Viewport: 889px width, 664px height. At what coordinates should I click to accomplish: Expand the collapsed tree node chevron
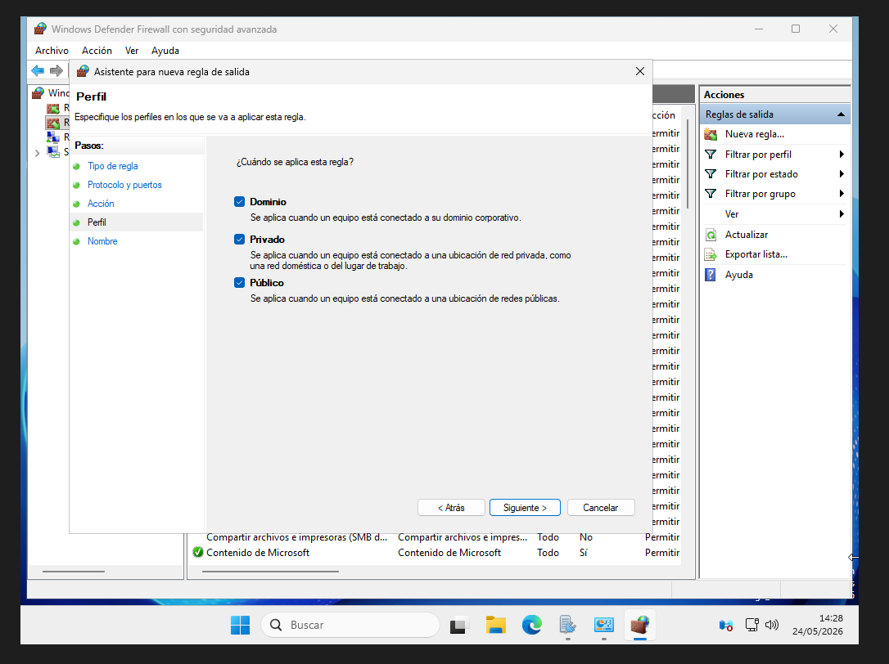point(38,152)
